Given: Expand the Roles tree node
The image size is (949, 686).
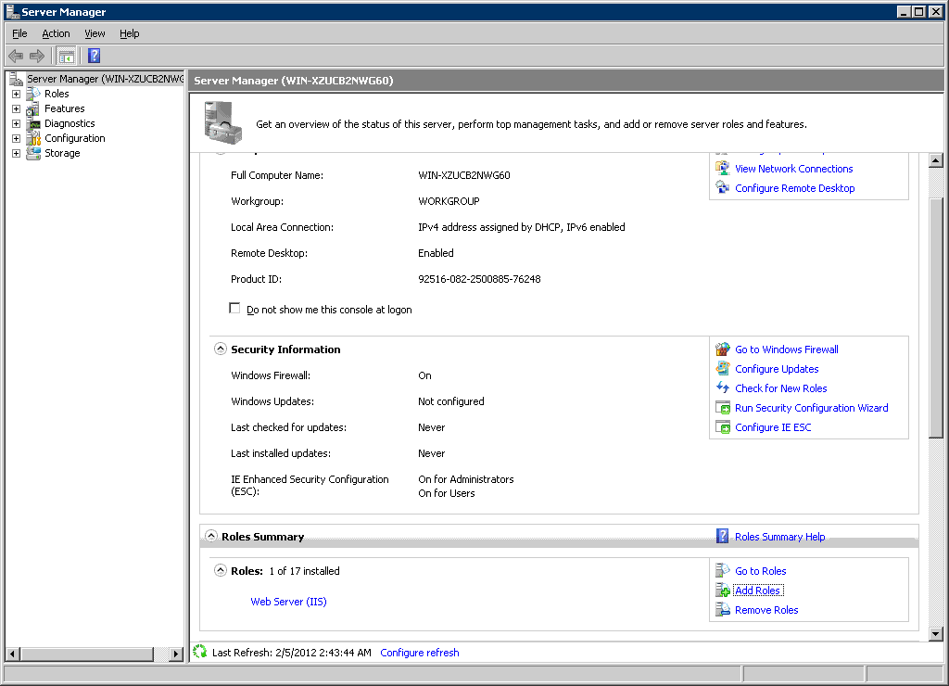Looking at the screenshot, I should click(17, 94).
